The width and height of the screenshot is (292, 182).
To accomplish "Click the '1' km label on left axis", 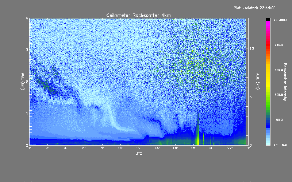I will tap(27, 114).
